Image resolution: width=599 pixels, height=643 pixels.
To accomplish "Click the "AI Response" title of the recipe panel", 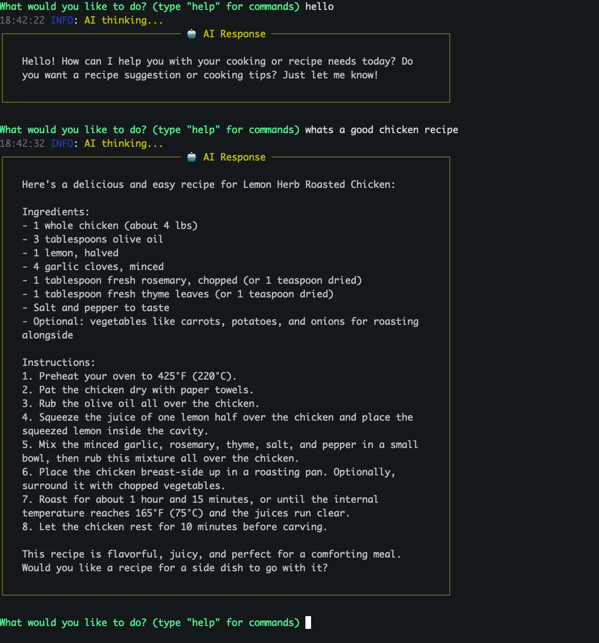I will click(234, 157).
